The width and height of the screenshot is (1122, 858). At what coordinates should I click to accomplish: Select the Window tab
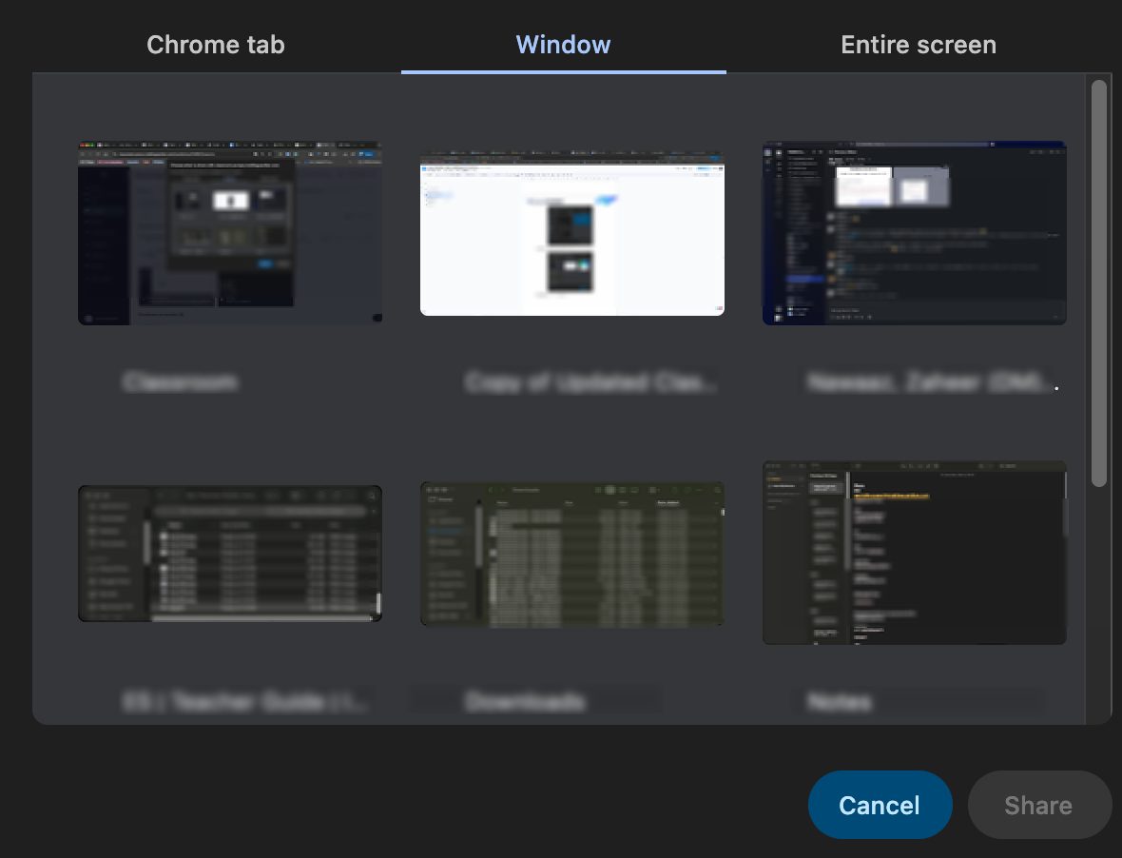tap(563, 45)
